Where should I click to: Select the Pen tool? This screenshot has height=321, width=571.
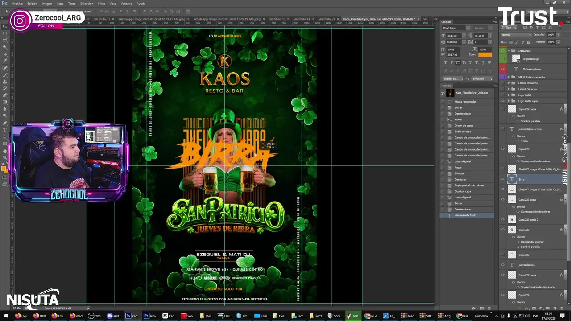click(x=5, y=123)
